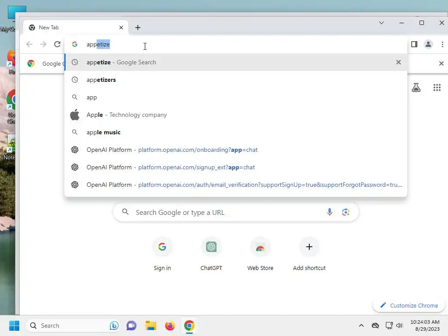Open the OpenAI onboarding?app=chat suggestion
The height and width of the screenshot is (336, 448).
pos(236,150)
